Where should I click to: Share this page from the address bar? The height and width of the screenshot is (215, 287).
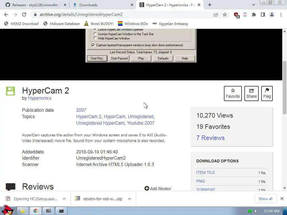(x=216, y=15)
